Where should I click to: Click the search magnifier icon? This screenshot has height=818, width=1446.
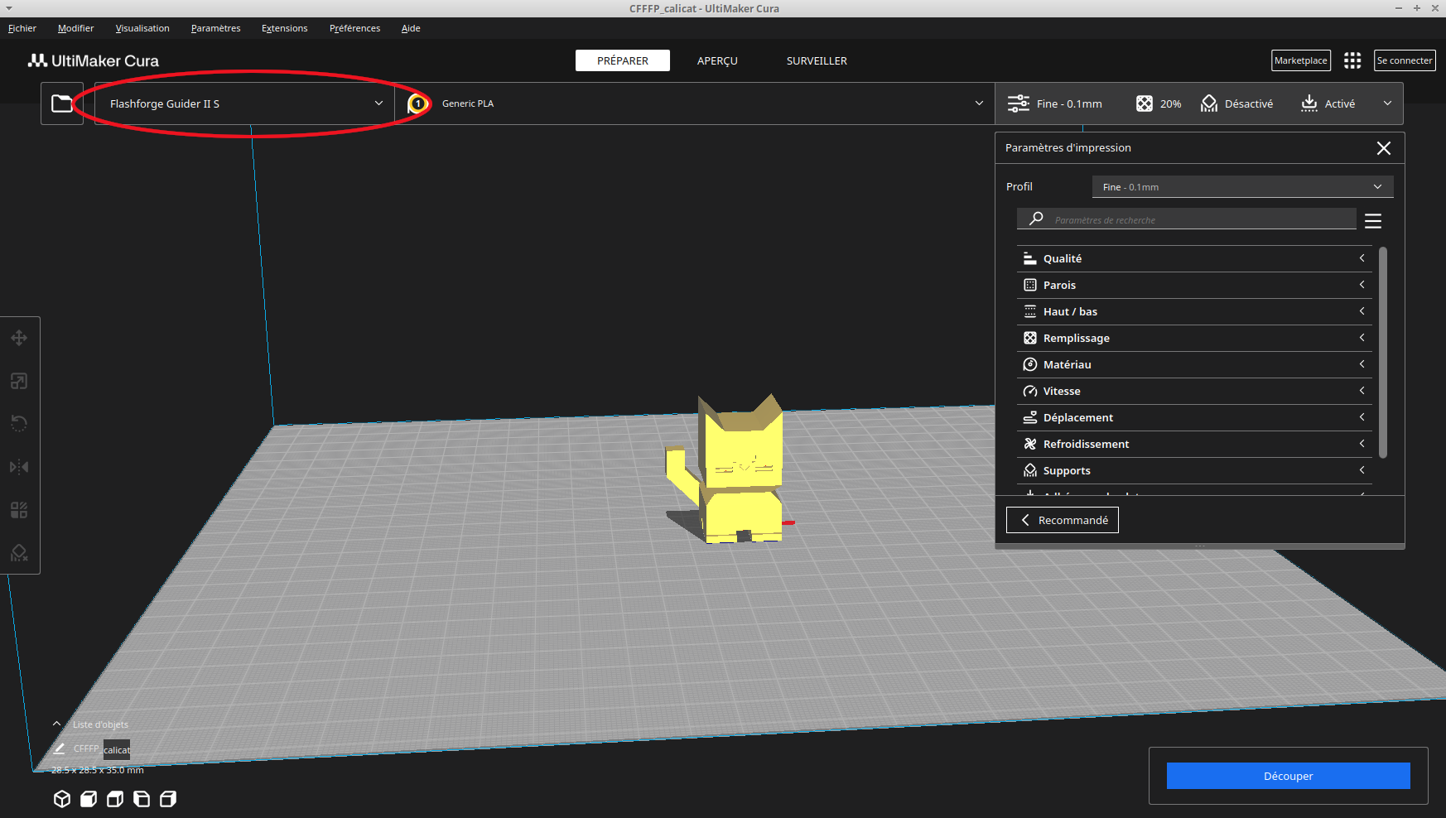1036,219
